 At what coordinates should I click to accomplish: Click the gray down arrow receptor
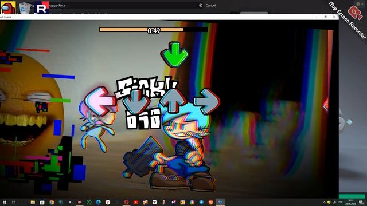pyautogui.click(x=136, y=101)
